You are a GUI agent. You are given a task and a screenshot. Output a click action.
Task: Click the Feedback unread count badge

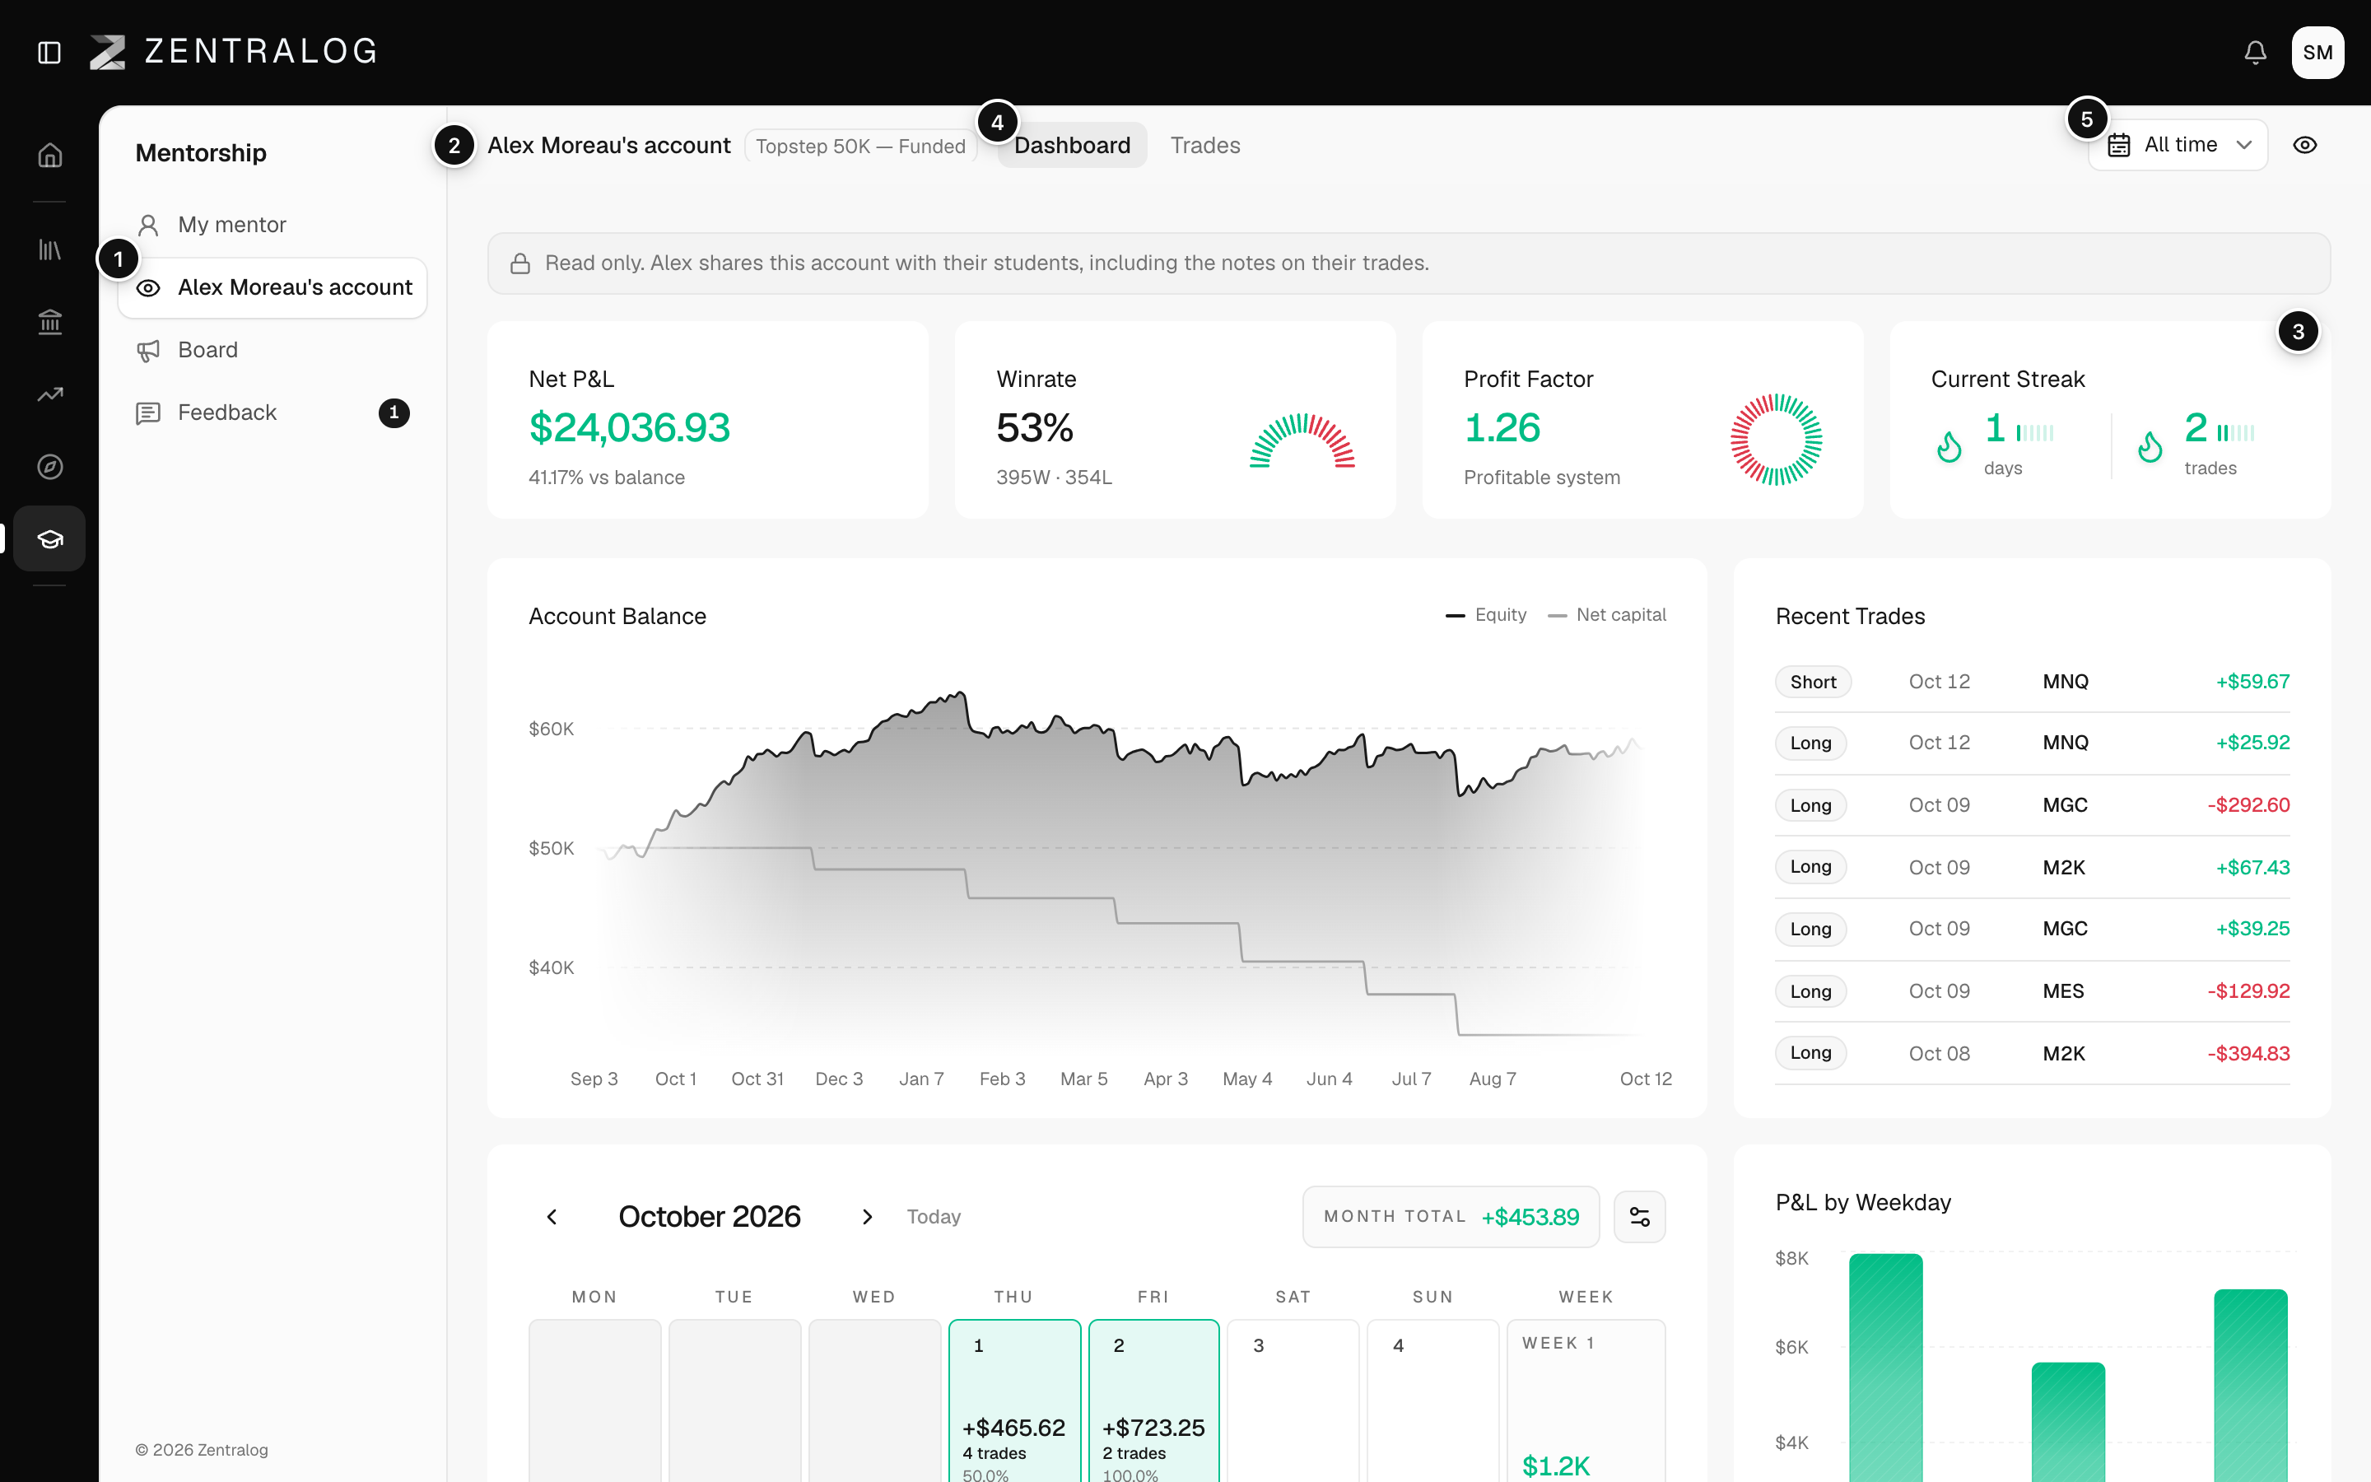(x=394, y=412)
